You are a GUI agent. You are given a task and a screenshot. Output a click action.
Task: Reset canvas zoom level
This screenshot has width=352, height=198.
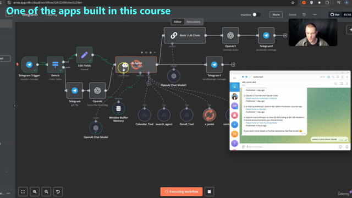58,192
